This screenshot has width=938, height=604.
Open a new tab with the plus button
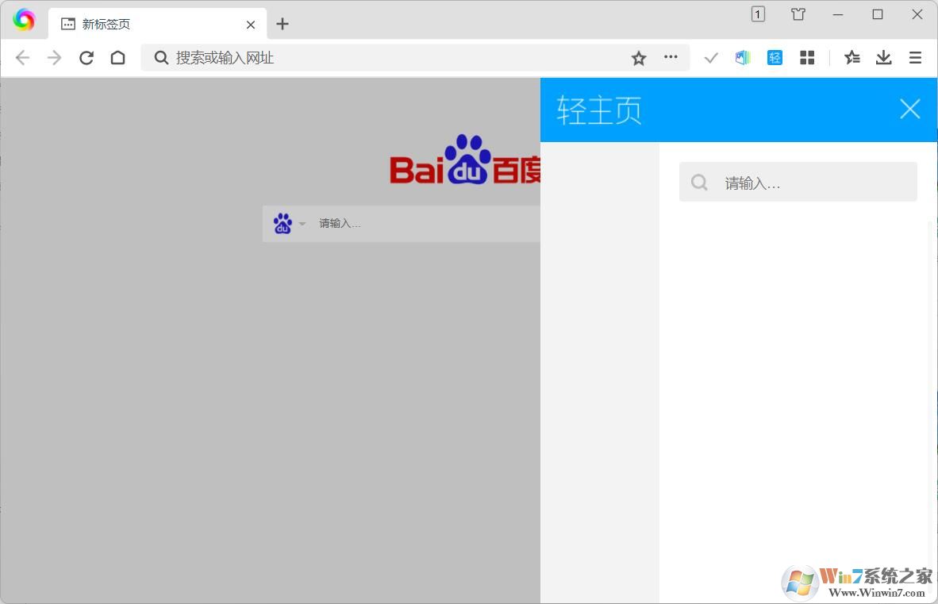pyautogui.click(x=283, y=24)
